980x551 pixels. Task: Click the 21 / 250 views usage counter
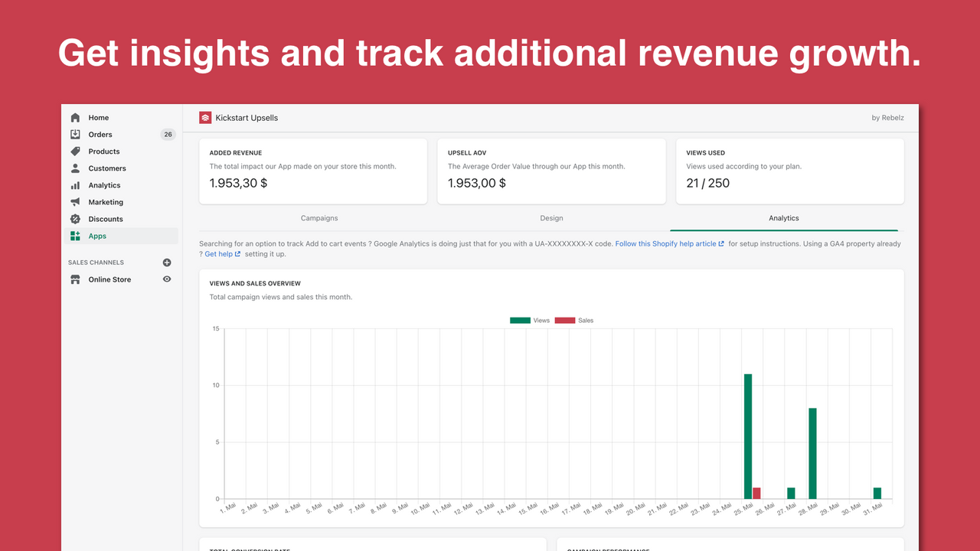[x=707, y=183]
